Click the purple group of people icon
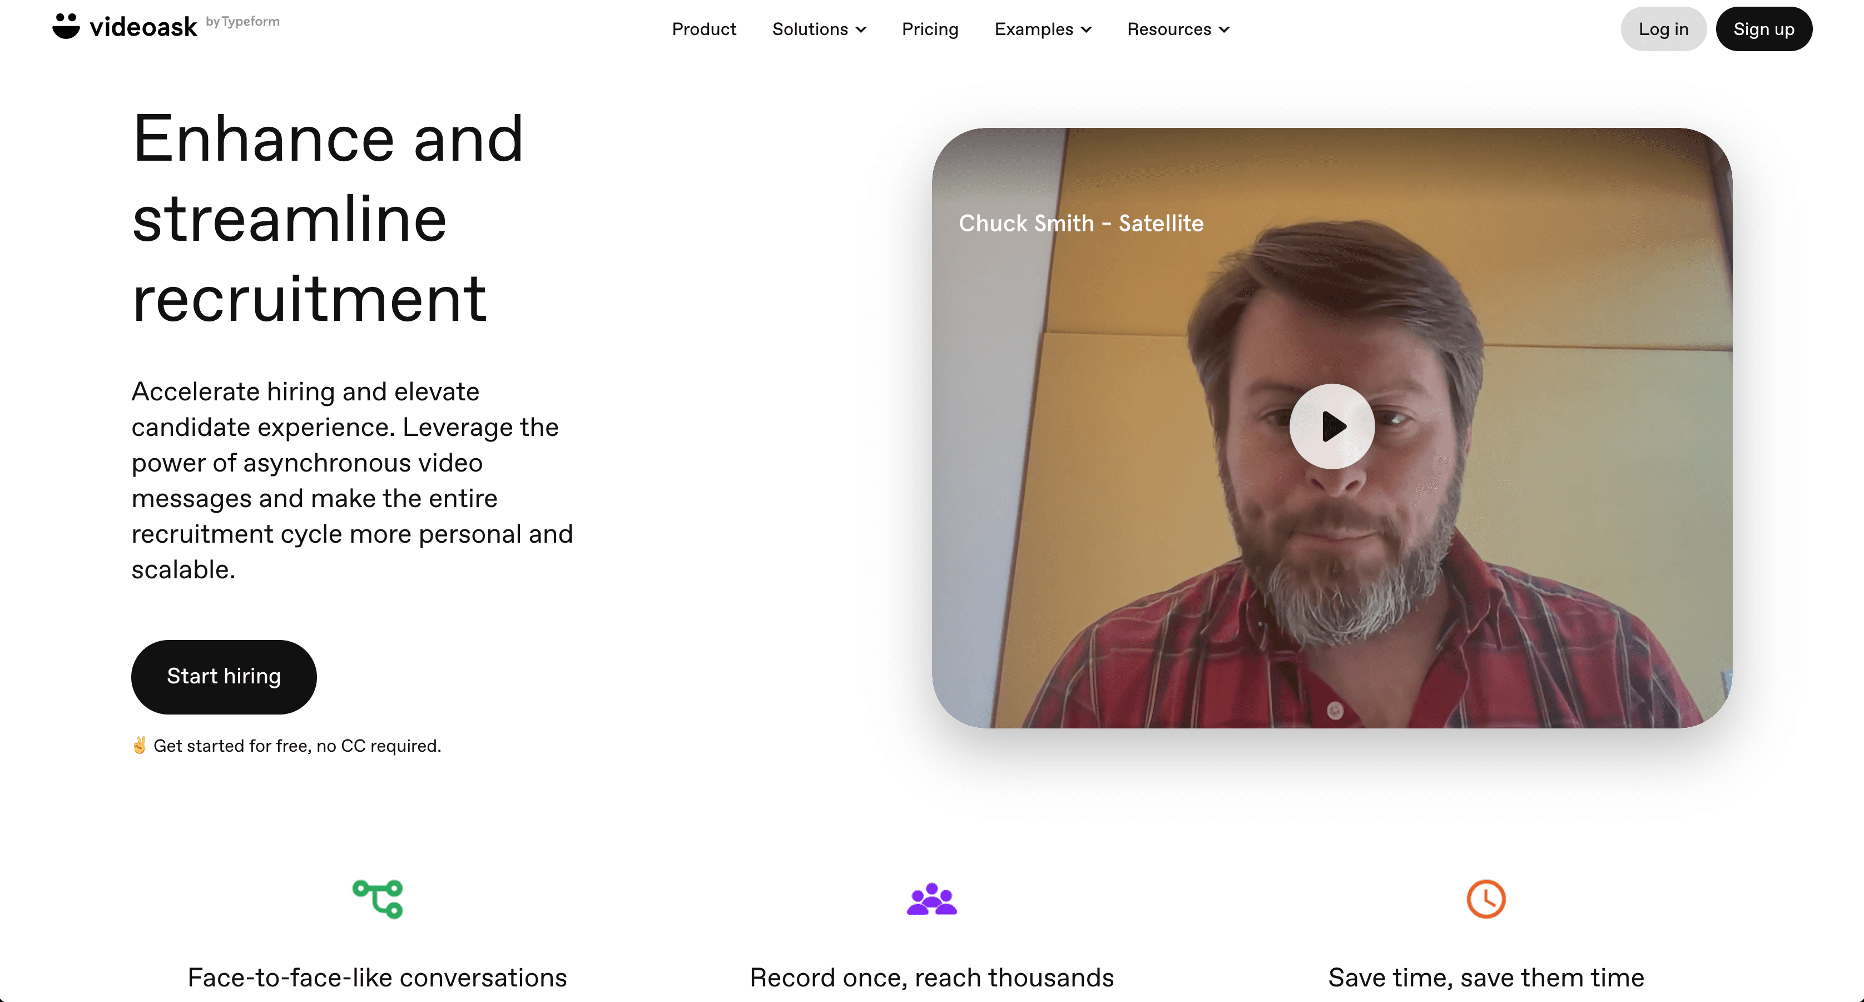Screen dimensions: 1864x1002 pos(931,899)
